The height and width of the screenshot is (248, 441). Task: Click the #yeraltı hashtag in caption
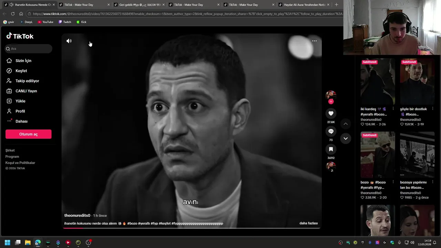pos(144,224)
